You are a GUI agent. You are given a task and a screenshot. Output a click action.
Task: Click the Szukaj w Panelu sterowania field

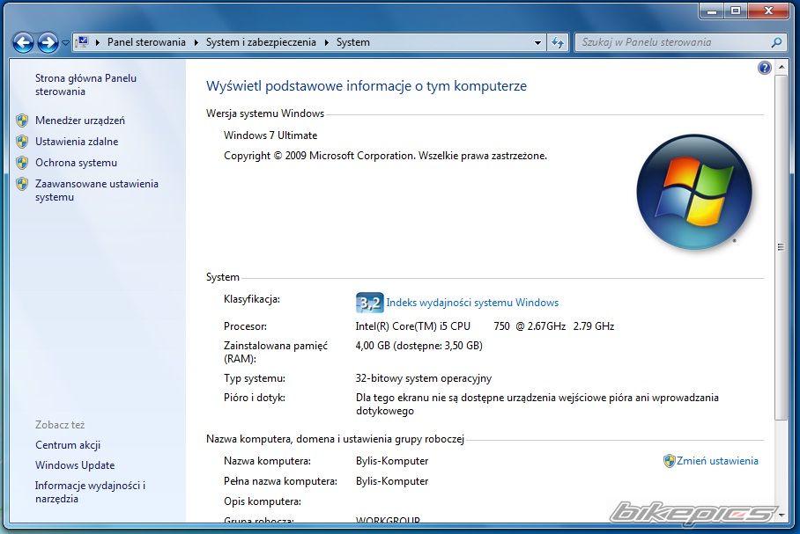[670, 42]
